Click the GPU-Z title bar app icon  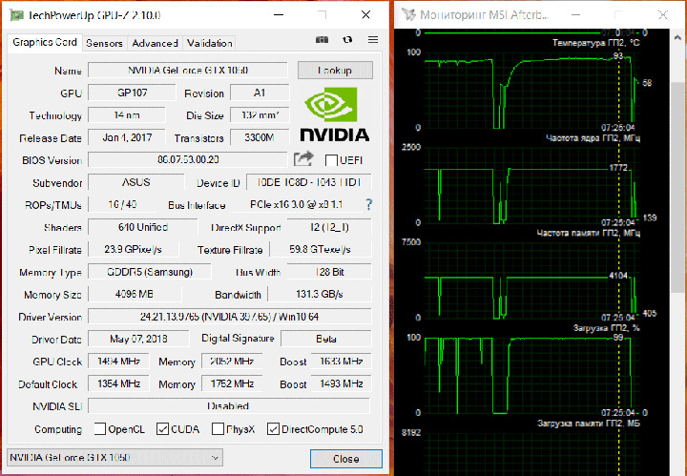[16, 15]
